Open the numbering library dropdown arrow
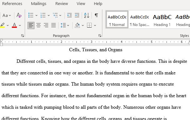Image resolution: width=190 pixels, height=120 pixels. pos(49,16)
